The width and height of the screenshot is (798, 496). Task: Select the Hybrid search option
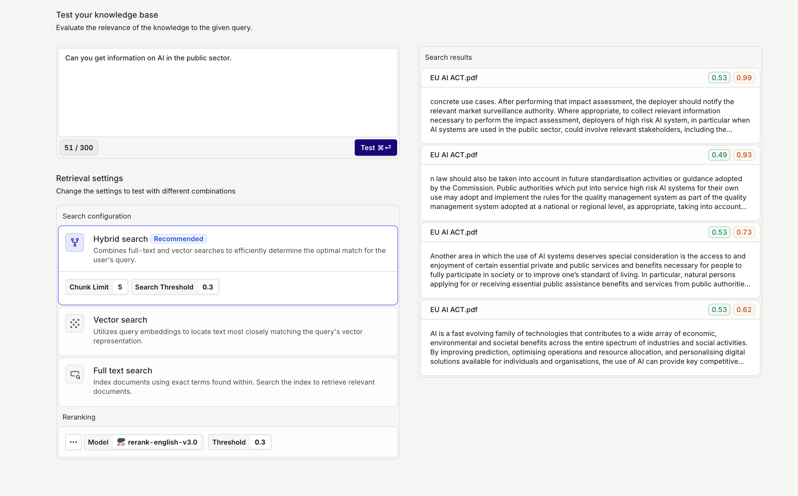(x=120, y=239)
